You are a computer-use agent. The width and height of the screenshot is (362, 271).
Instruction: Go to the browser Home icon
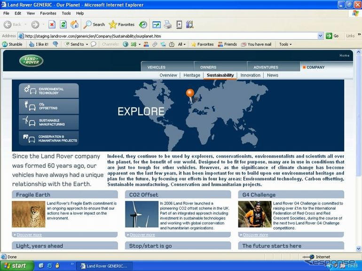click(x=74, y=24)
